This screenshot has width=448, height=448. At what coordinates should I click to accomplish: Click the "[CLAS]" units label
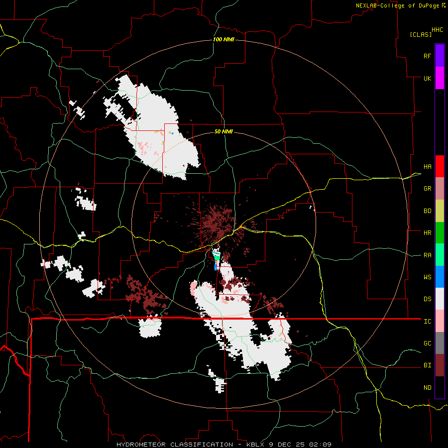421,34
